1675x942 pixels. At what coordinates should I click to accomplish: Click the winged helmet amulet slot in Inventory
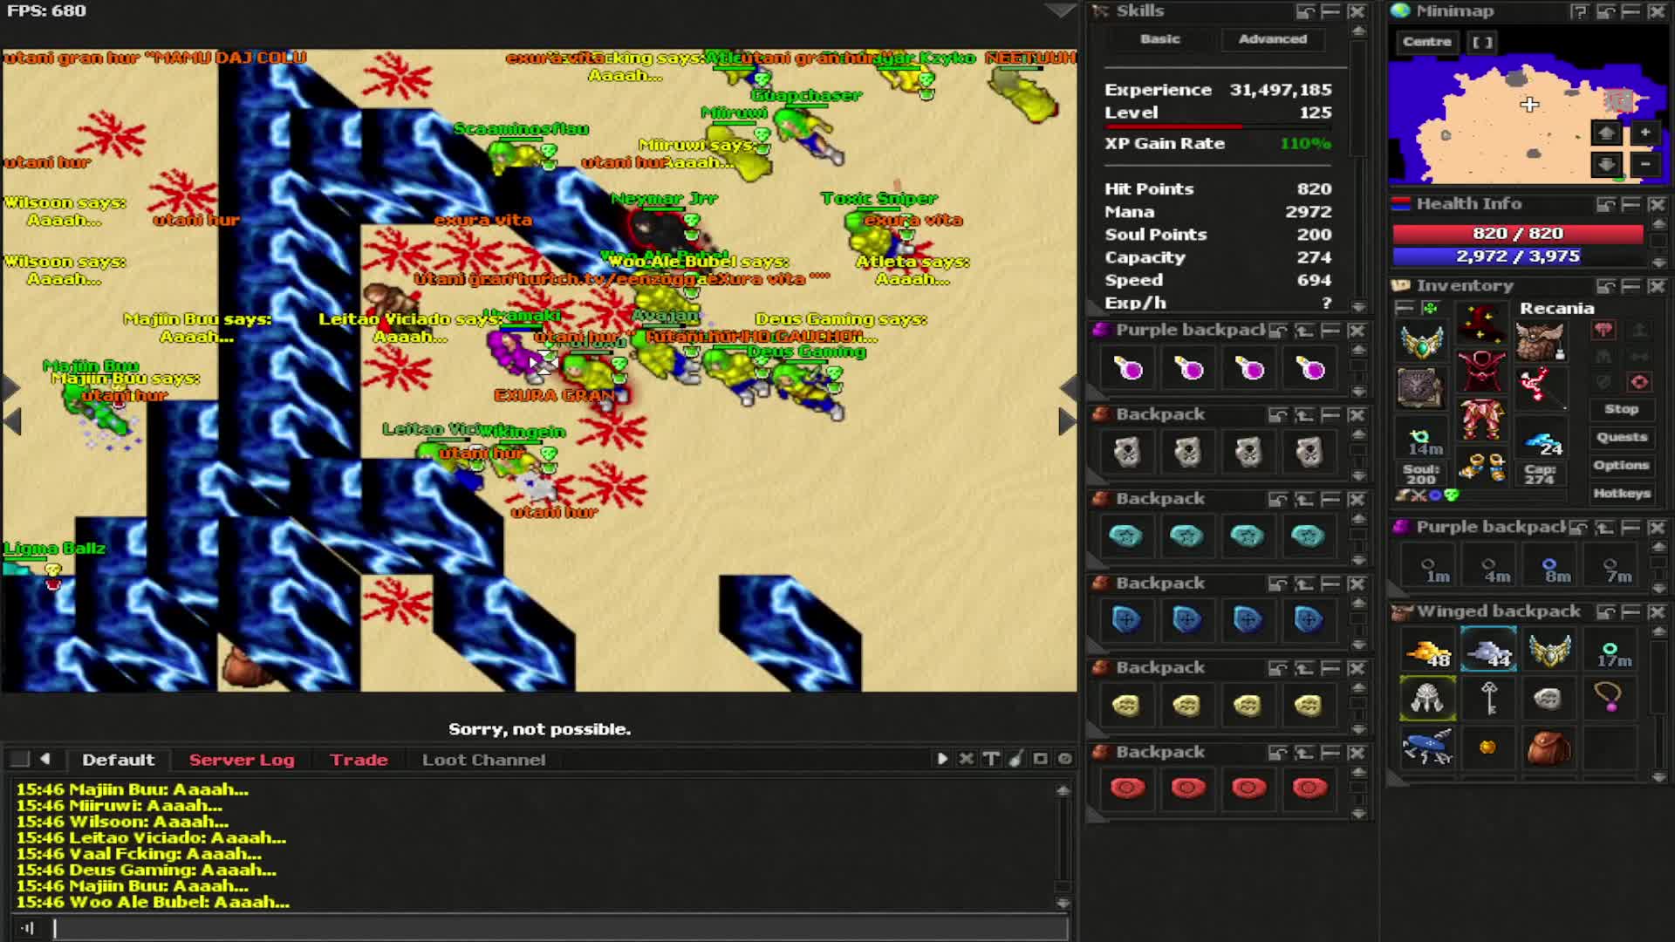click(1421, 341)
